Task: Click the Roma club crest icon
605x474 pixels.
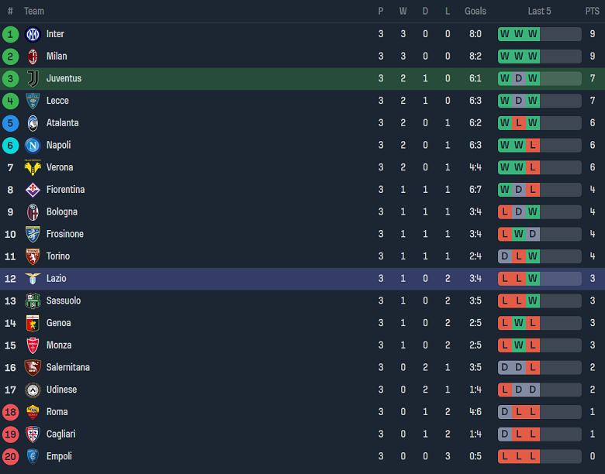Action: point(33,412)
